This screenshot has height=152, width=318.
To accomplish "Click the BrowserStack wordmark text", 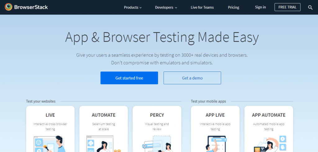I will 31,7.
